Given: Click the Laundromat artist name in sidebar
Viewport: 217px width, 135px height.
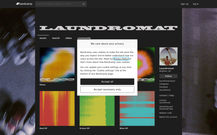Looking at the screenshot, I should tap(166, 68).
